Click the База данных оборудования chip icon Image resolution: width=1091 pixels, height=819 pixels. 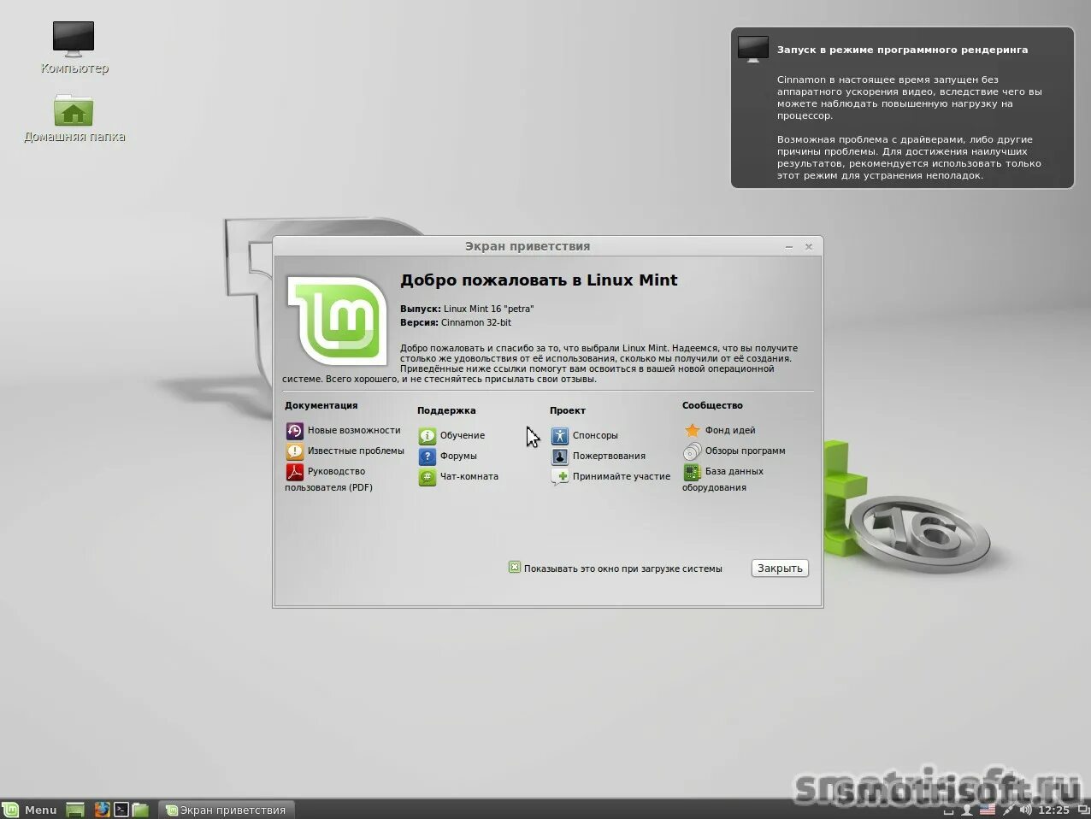692,471
